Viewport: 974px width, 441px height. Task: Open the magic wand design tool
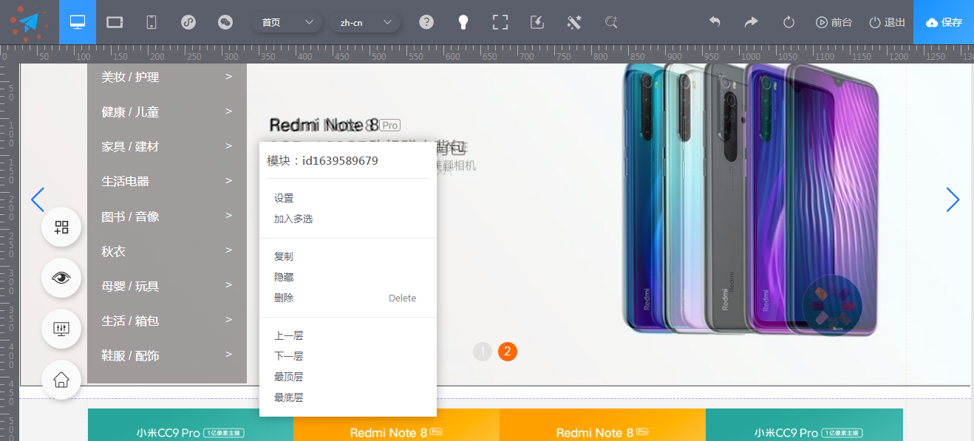coord(574,22)
